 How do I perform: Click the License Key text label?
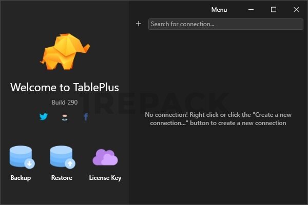point(105,178)
